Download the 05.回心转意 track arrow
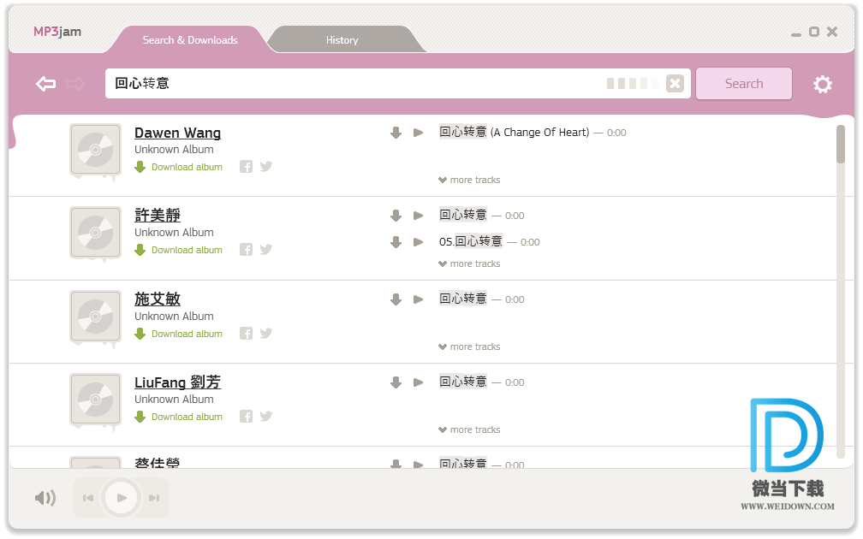 point(396,242)
